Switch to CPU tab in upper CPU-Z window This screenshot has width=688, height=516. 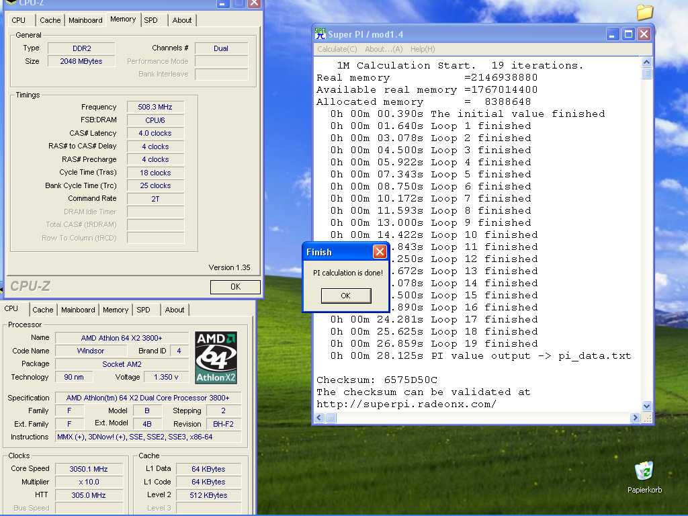point(18,20)
